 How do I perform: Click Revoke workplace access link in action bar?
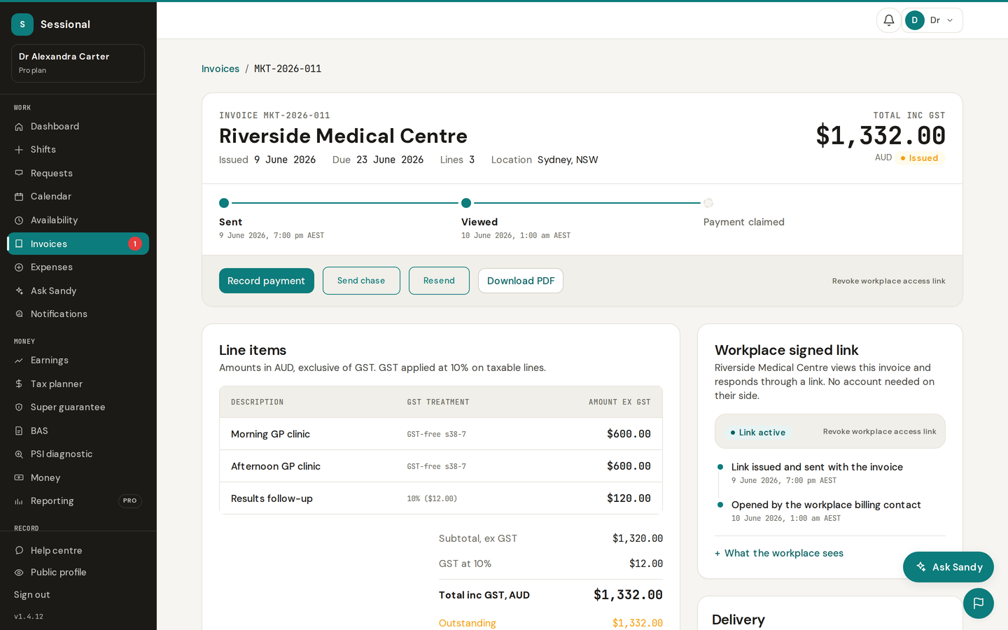tap(888, 281)
